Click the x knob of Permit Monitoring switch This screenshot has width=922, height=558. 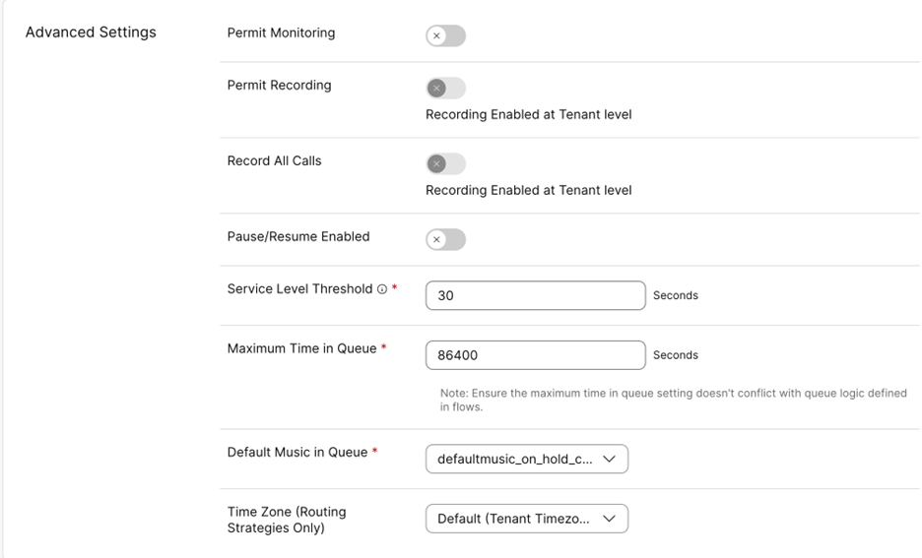click(x=436, y=35)
